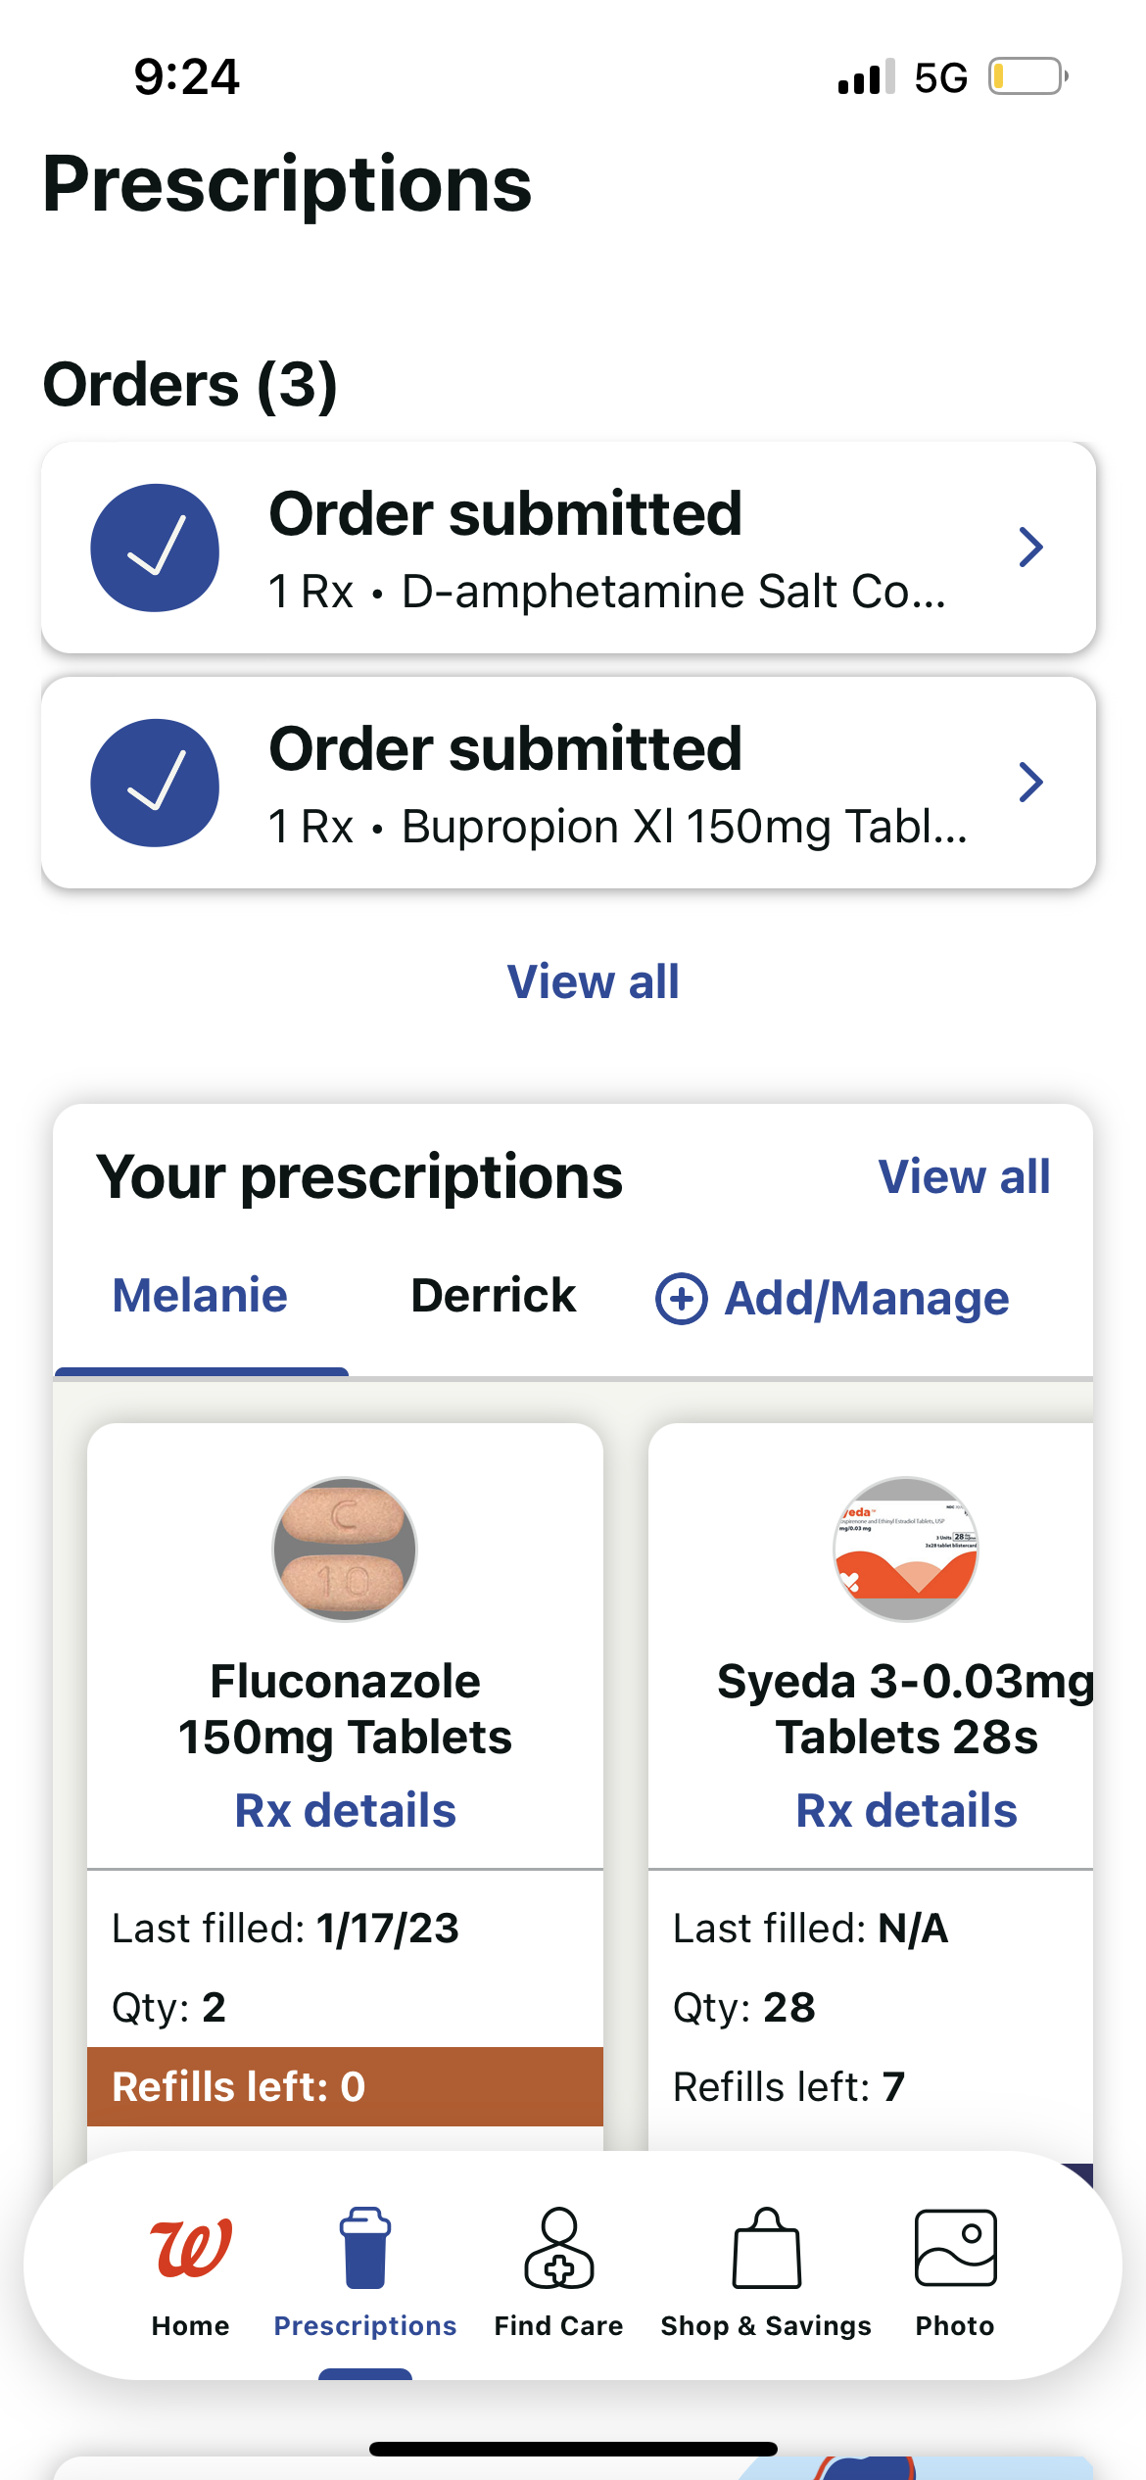1146x2480 pixels.
Task: Open Rx details for Fluconazole
Action: pyautogui.click(x=345, y=1810)
